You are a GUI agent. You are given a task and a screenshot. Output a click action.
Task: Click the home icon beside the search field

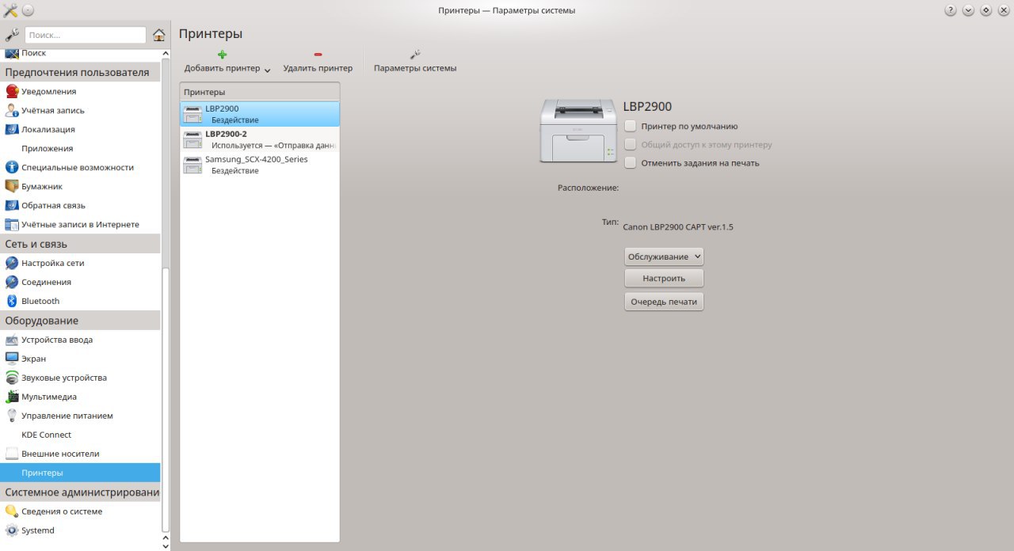159,35
